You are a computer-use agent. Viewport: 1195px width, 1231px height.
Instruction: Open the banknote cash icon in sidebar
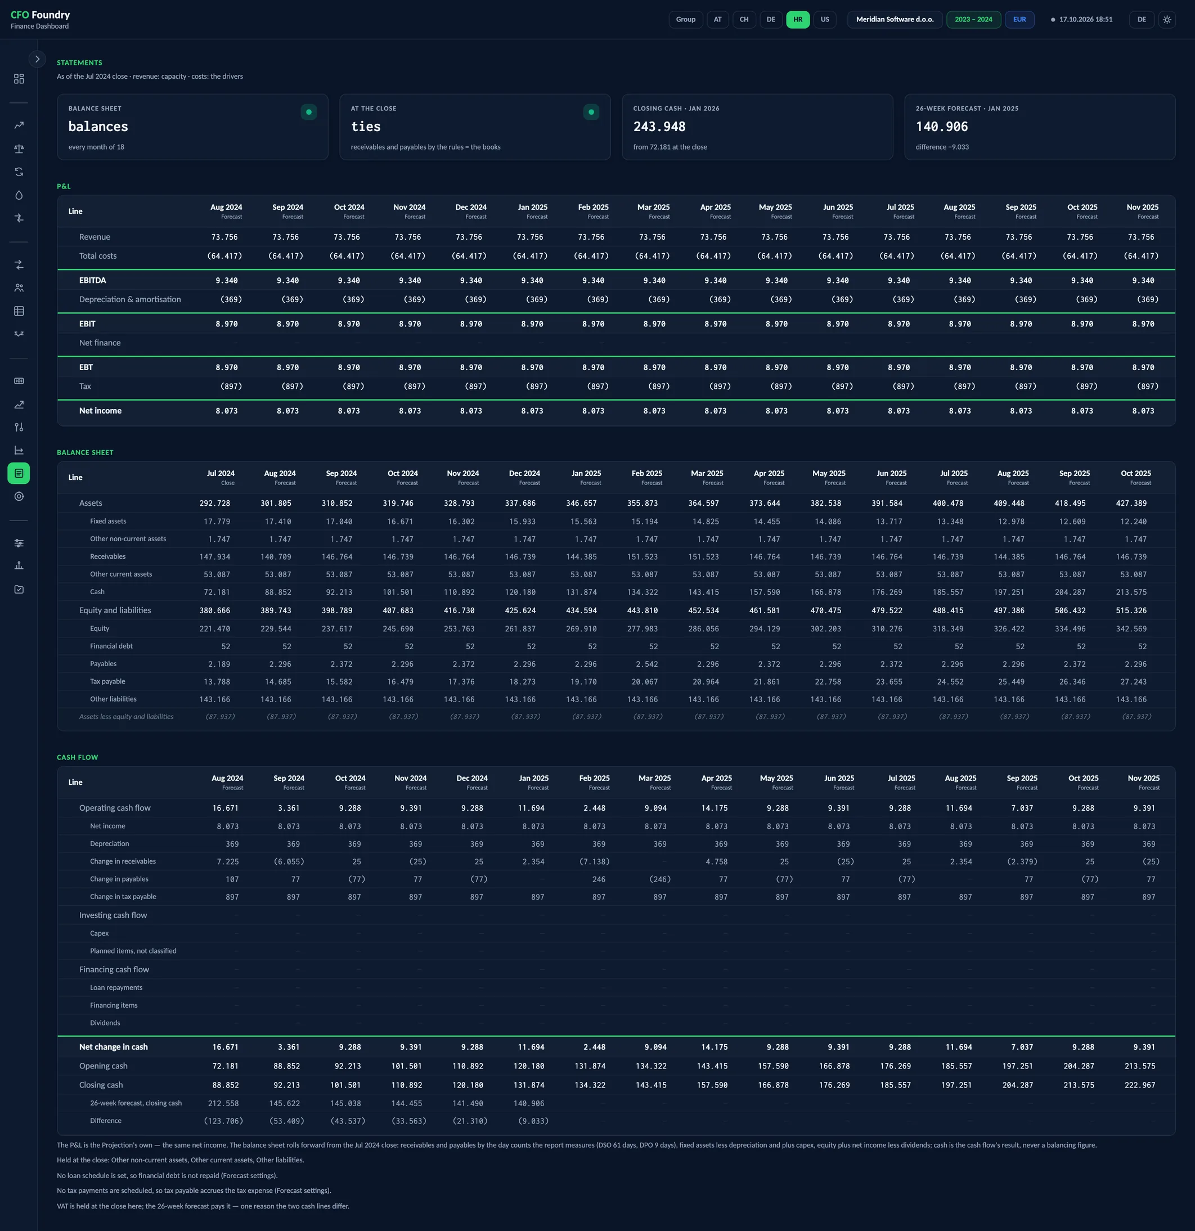click(x=19, y=380)
